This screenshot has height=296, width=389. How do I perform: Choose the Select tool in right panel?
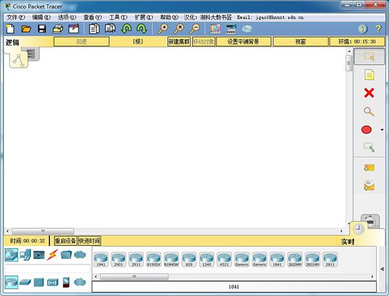pyautogui.click(x=369, y=56)
